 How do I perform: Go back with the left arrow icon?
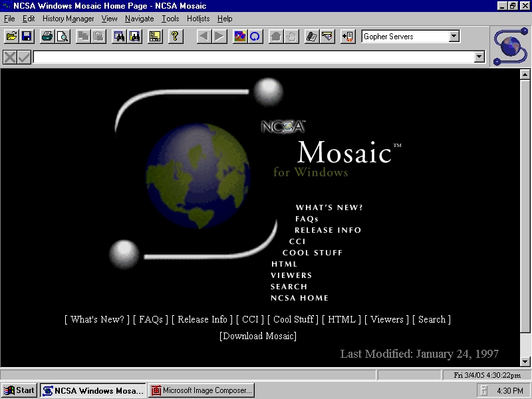204,37
